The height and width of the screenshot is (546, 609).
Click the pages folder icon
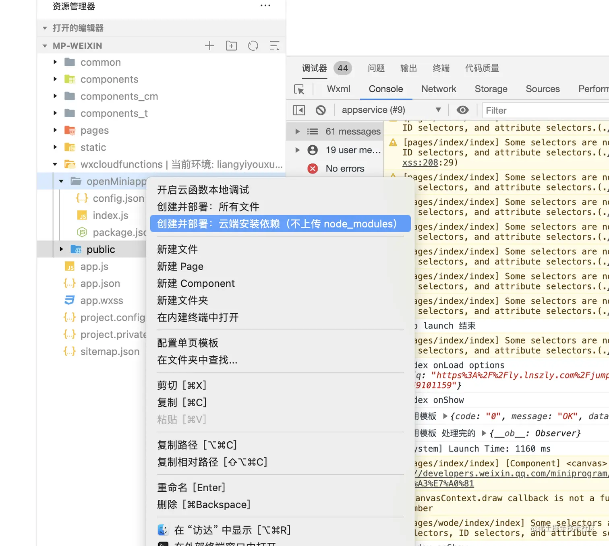(70, 130)
